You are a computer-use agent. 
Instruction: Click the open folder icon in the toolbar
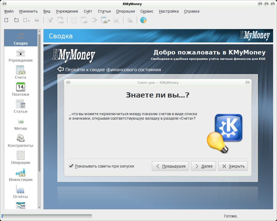tap(16, 20)
